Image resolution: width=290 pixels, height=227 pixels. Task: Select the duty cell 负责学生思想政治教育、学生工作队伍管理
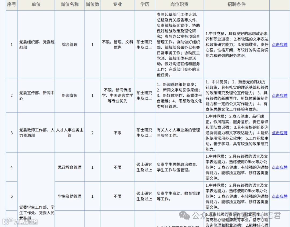[x=179, y=167]
